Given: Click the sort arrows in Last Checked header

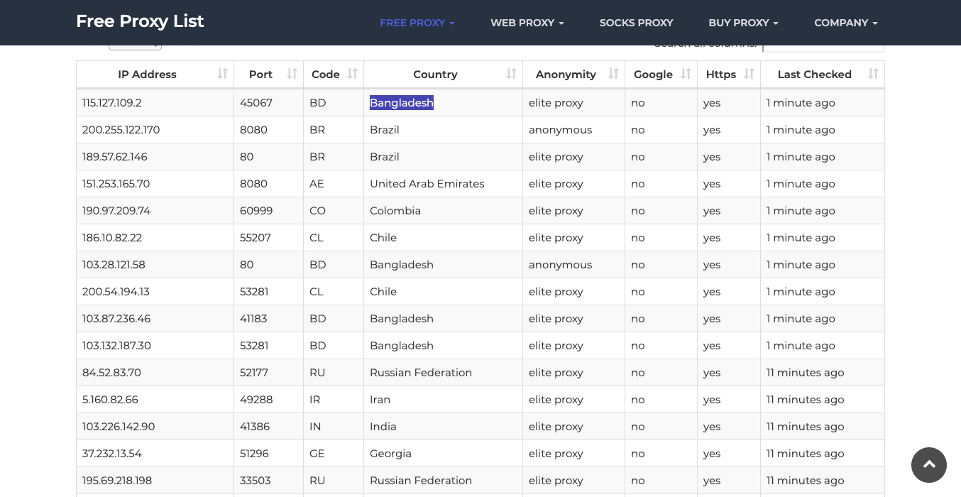Looking at the screenshot, I should 874,74.
